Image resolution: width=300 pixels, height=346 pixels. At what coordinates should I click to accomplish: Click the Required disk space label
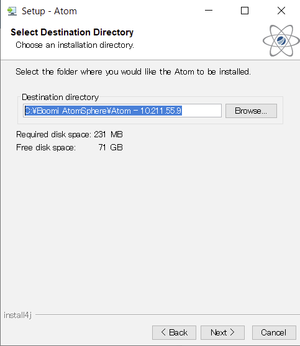click(53, 134)
